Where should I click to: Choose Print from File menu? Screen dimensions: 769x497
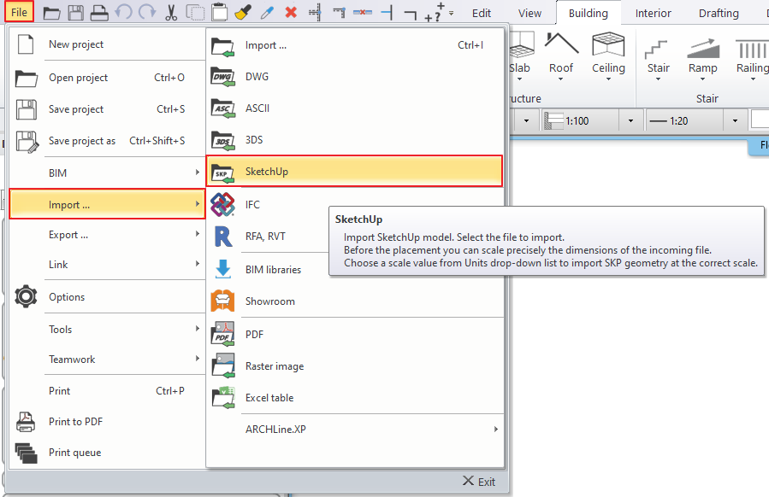pos(107,391)
